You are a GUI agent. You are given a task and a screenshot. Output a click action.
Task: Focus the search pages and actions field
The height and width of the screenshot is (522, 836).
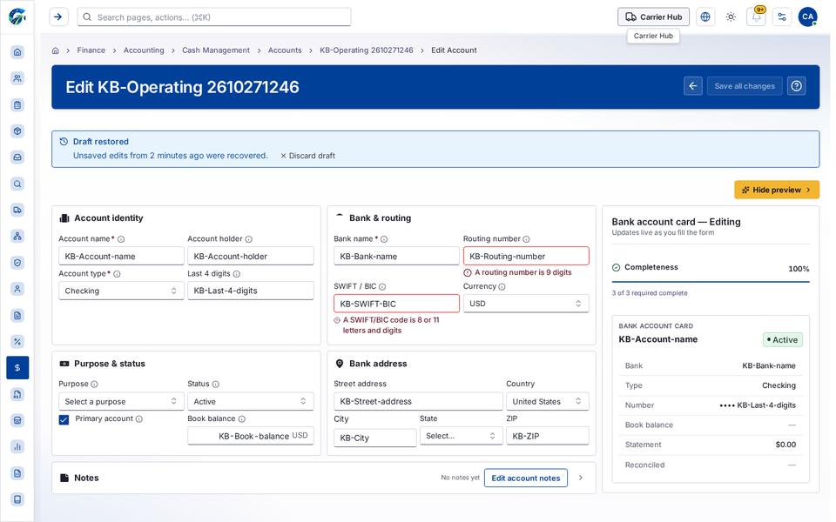(214, 17)
